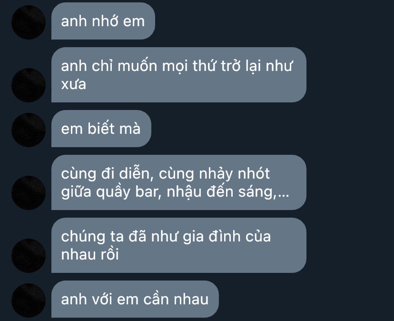Select the "em biết mà" message bubble
394x321 pixels.
point(101,129)
